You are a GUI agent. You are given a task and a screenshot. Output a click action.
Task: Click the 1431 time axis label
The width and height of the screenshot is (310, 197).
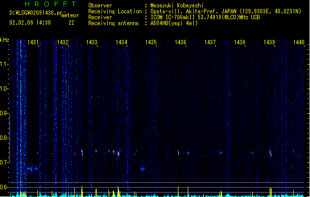33,42
